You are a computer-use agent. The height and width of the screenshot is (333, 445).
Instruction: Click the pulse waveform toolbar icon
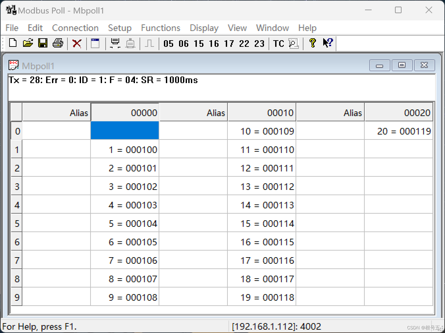click(x=149, y=43)
